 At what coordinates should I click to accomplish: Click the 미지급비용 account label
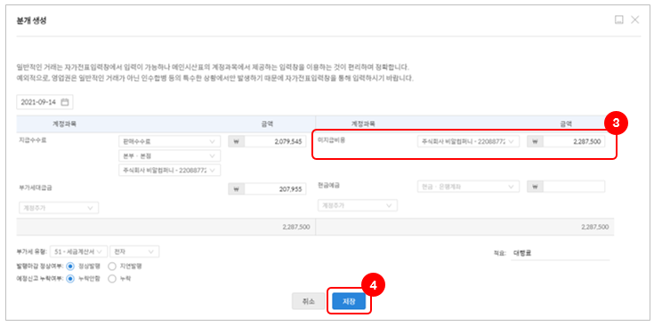click(x=332, y=140)
